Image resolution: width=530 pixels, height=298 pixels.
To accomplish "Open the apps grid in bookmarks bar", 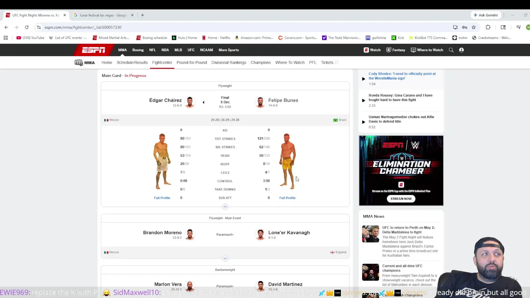I will pyautogui.click(x=6, y=38).
